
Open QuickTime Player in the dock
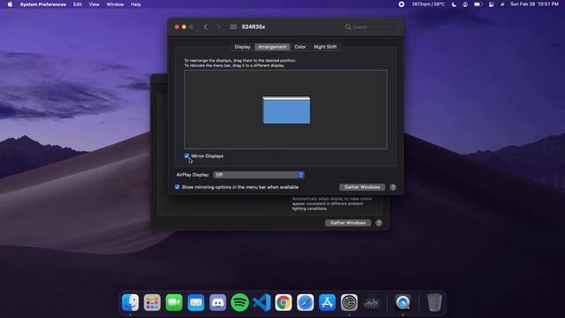pyautogui.click(x=403, y=302)
